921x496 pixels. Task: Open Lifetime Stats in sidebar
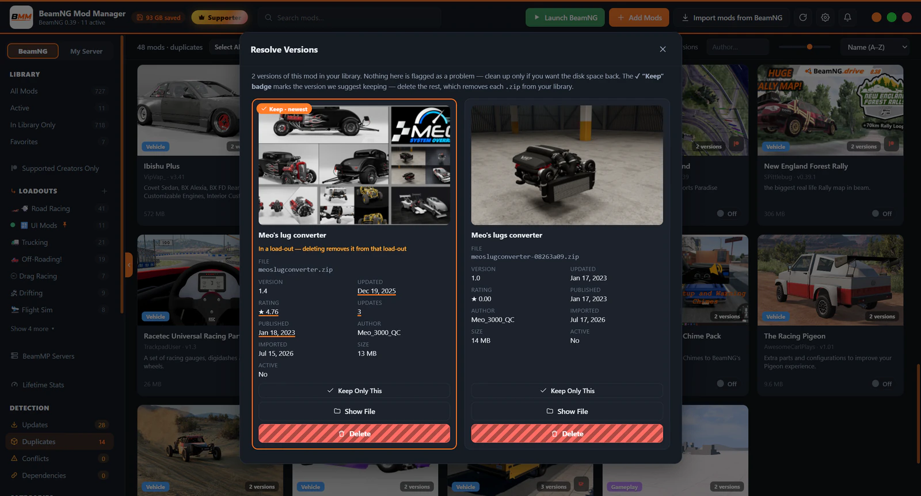(43, 385)
